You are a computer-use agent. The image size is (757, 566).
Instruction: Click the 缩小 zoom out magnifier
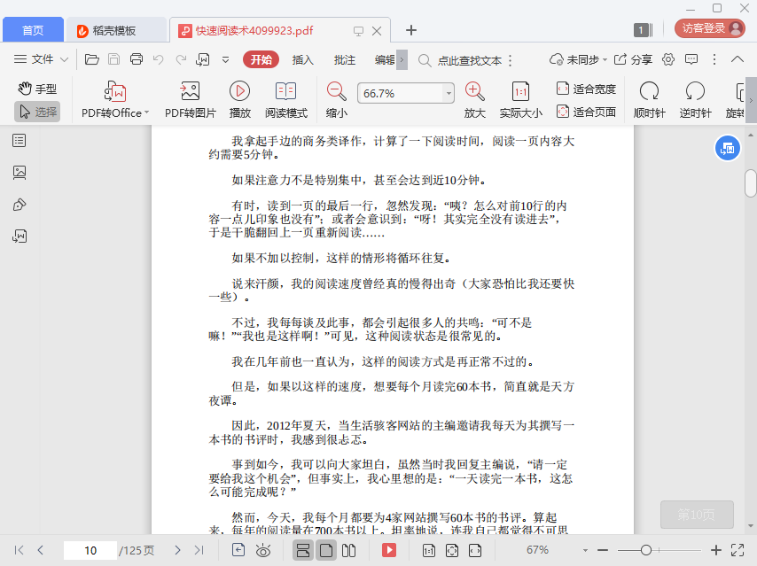point(336,91)
